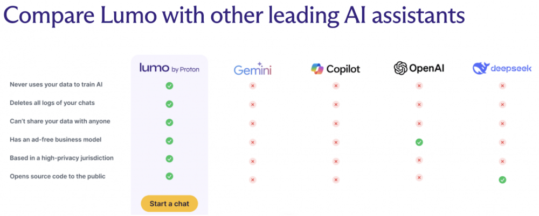The width and height of the screenshot is (539, 216).
Task: Start a chat with Lumo
Action: [x=169, y=204]
